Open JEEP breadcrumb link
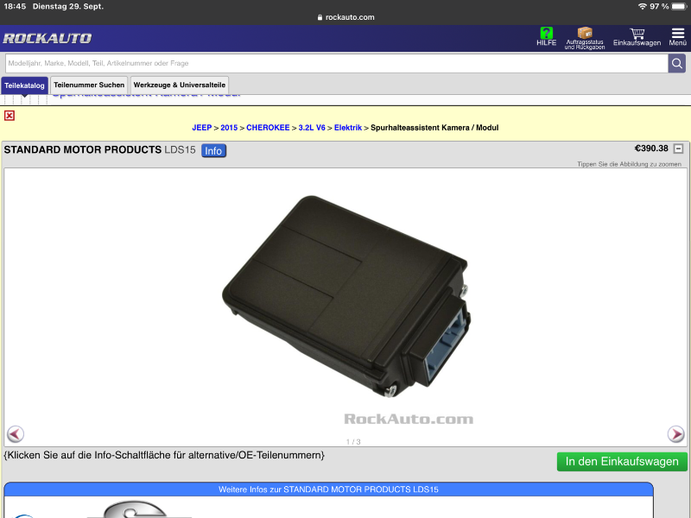 [x=201, y=128]
